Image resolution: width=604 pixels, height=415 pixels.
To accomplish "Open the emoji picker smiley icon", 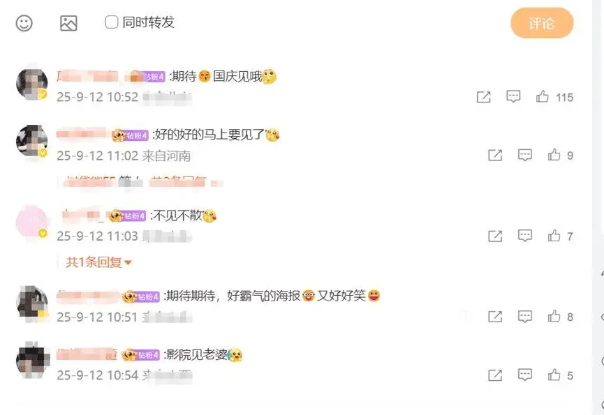I will [x=24, y=23].
